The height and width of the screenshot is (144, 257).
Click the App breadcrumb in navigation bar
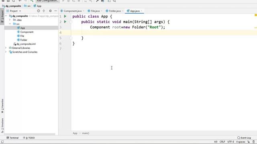coord(37,6)
